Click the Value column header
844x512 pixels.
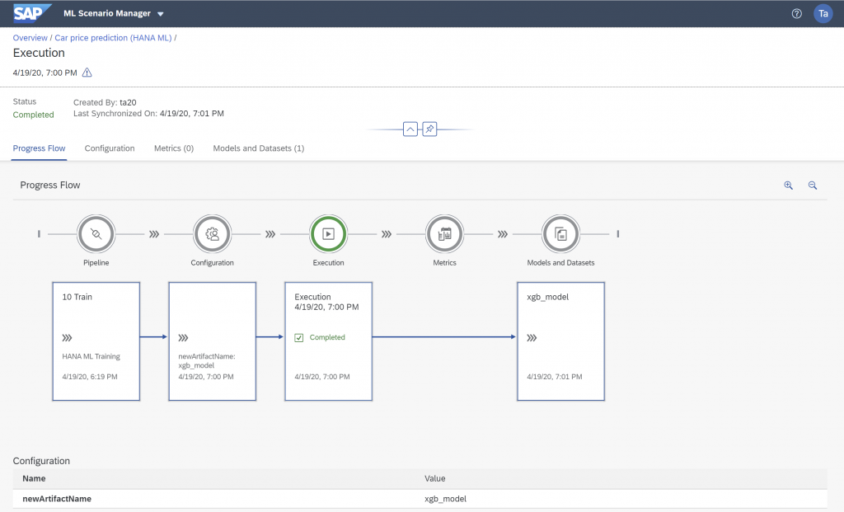click(435, 478)
